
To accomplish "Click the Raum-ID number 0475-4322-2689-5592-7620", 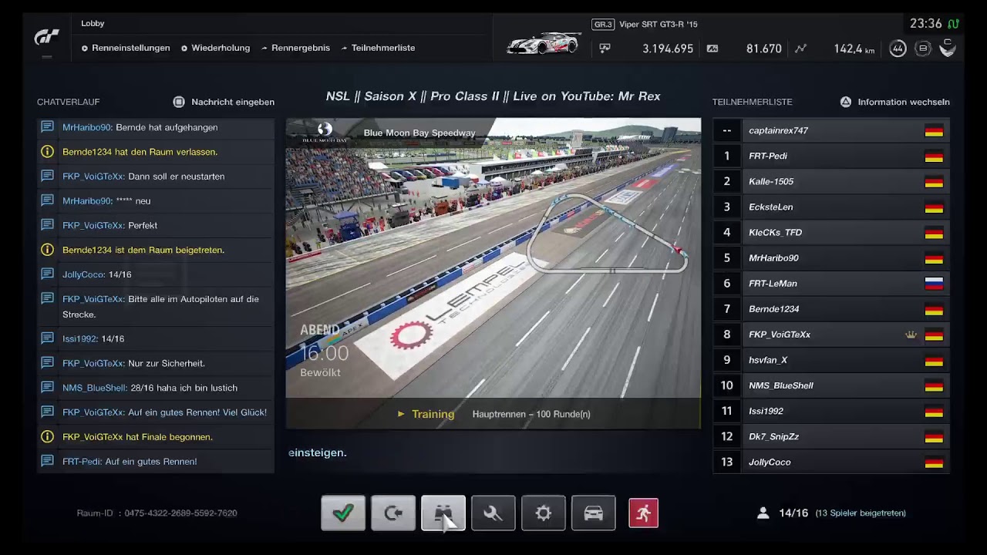I will click(180, 513).
